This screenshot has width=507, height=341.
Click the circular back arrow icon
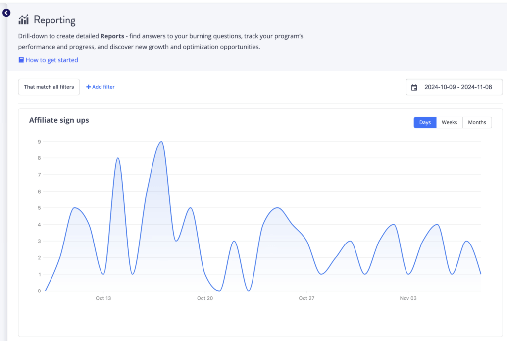click(6, 13)
